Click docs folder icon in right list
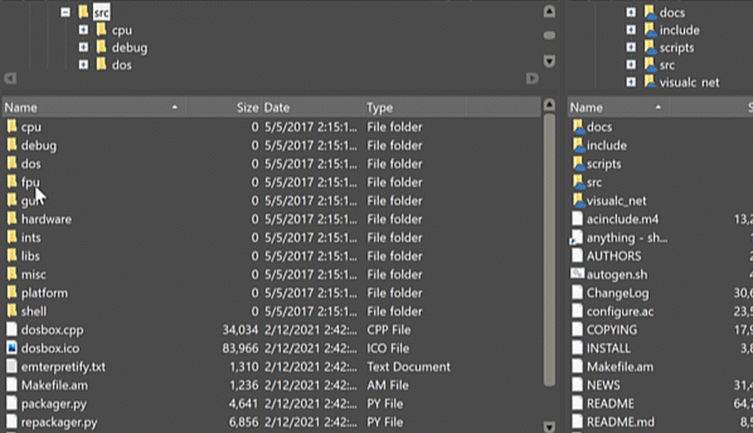This screenshot has height=433, width=753. click(x=578, y=126)
